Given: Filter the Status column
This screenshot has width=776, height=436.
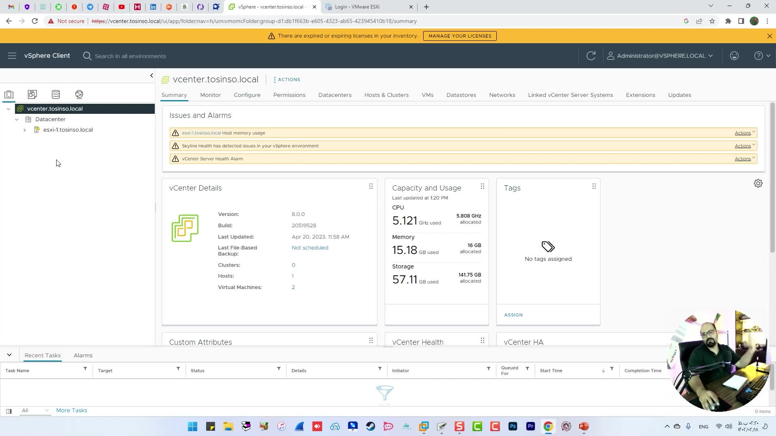Looking at the screenshot, I should (x=278, y=369).
